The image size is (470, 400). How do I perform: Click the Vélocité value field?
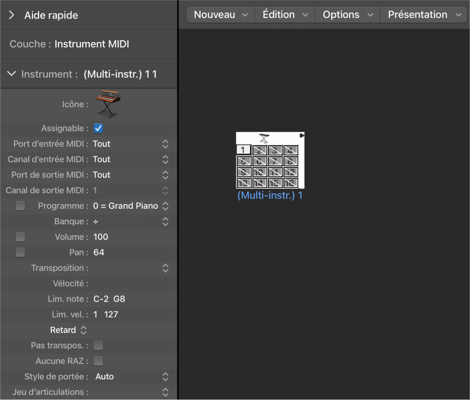(132, 283)
